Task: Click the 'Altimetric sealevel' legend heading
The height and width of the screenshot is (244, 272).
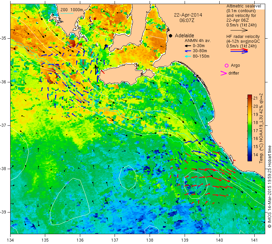Action: [x=243, y=6]
